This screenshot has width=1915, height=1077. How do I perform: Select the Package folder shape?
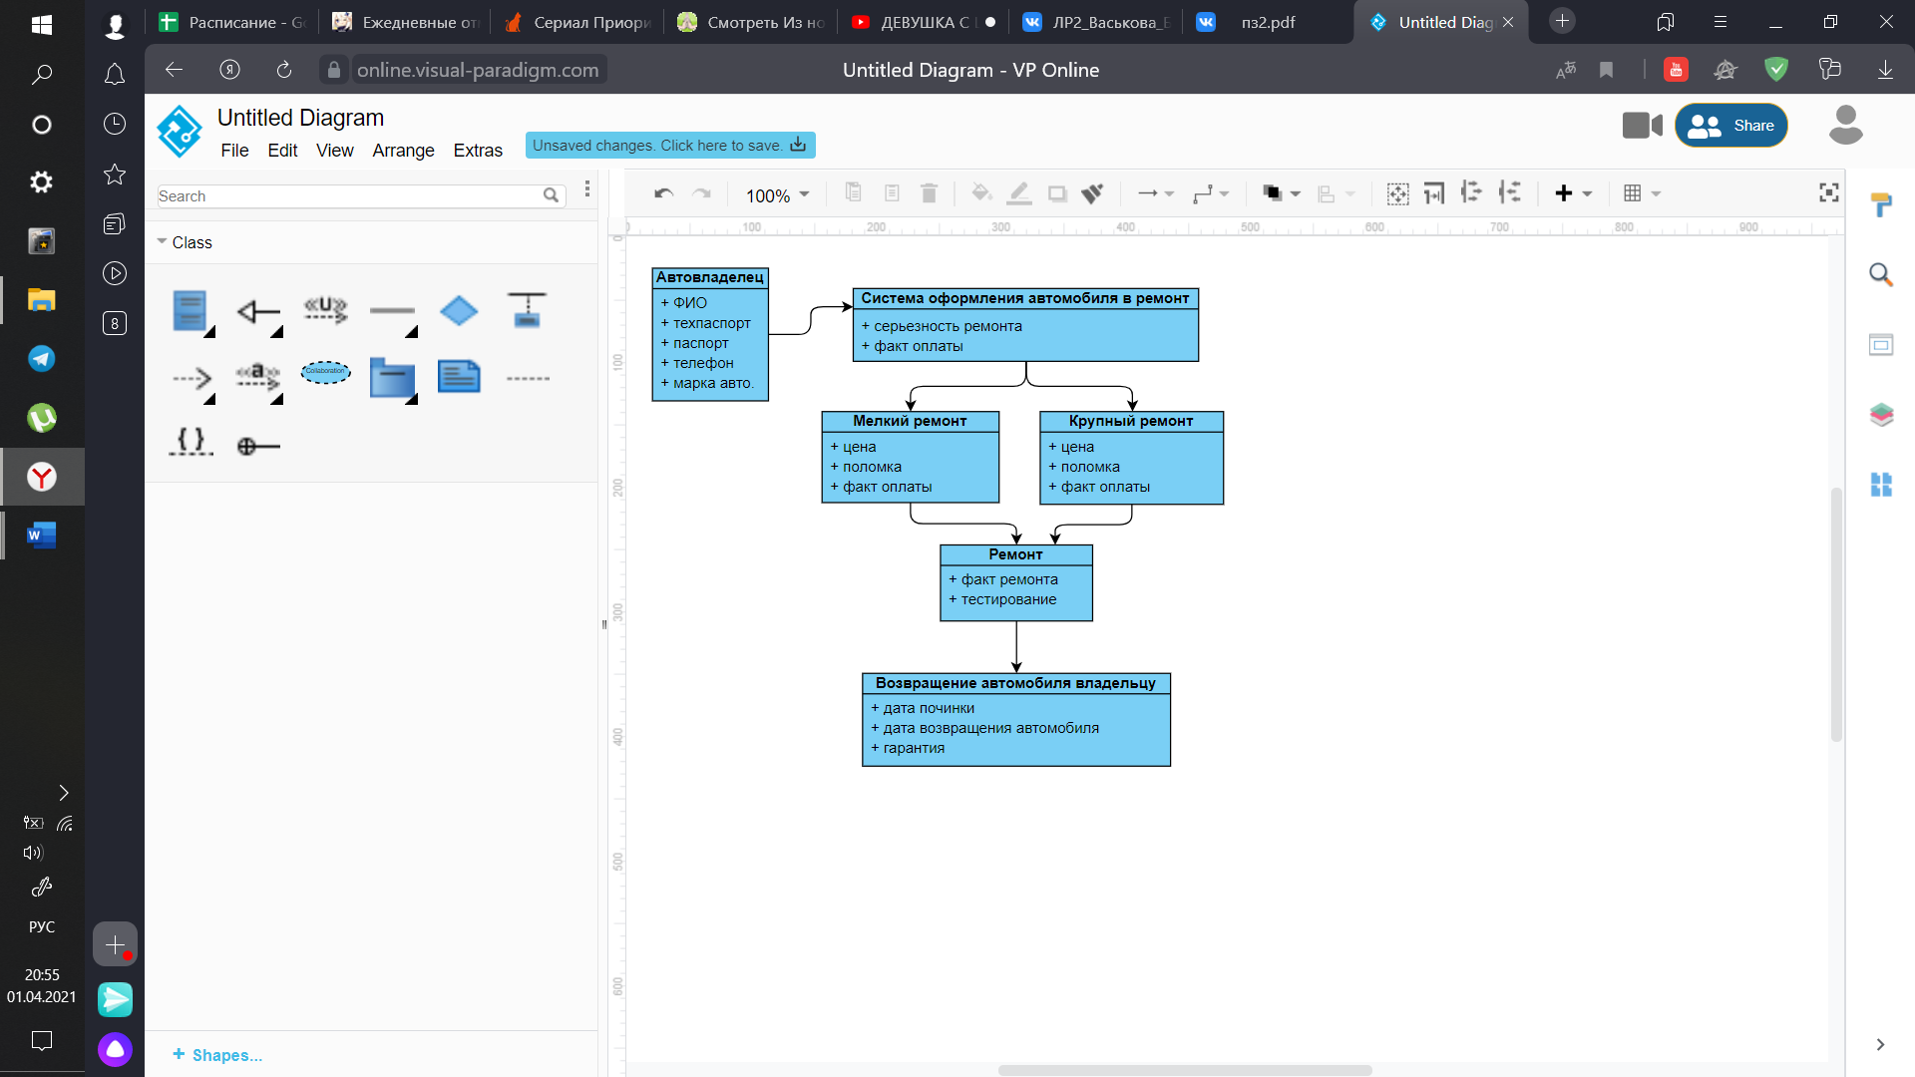tap(392, 378)
